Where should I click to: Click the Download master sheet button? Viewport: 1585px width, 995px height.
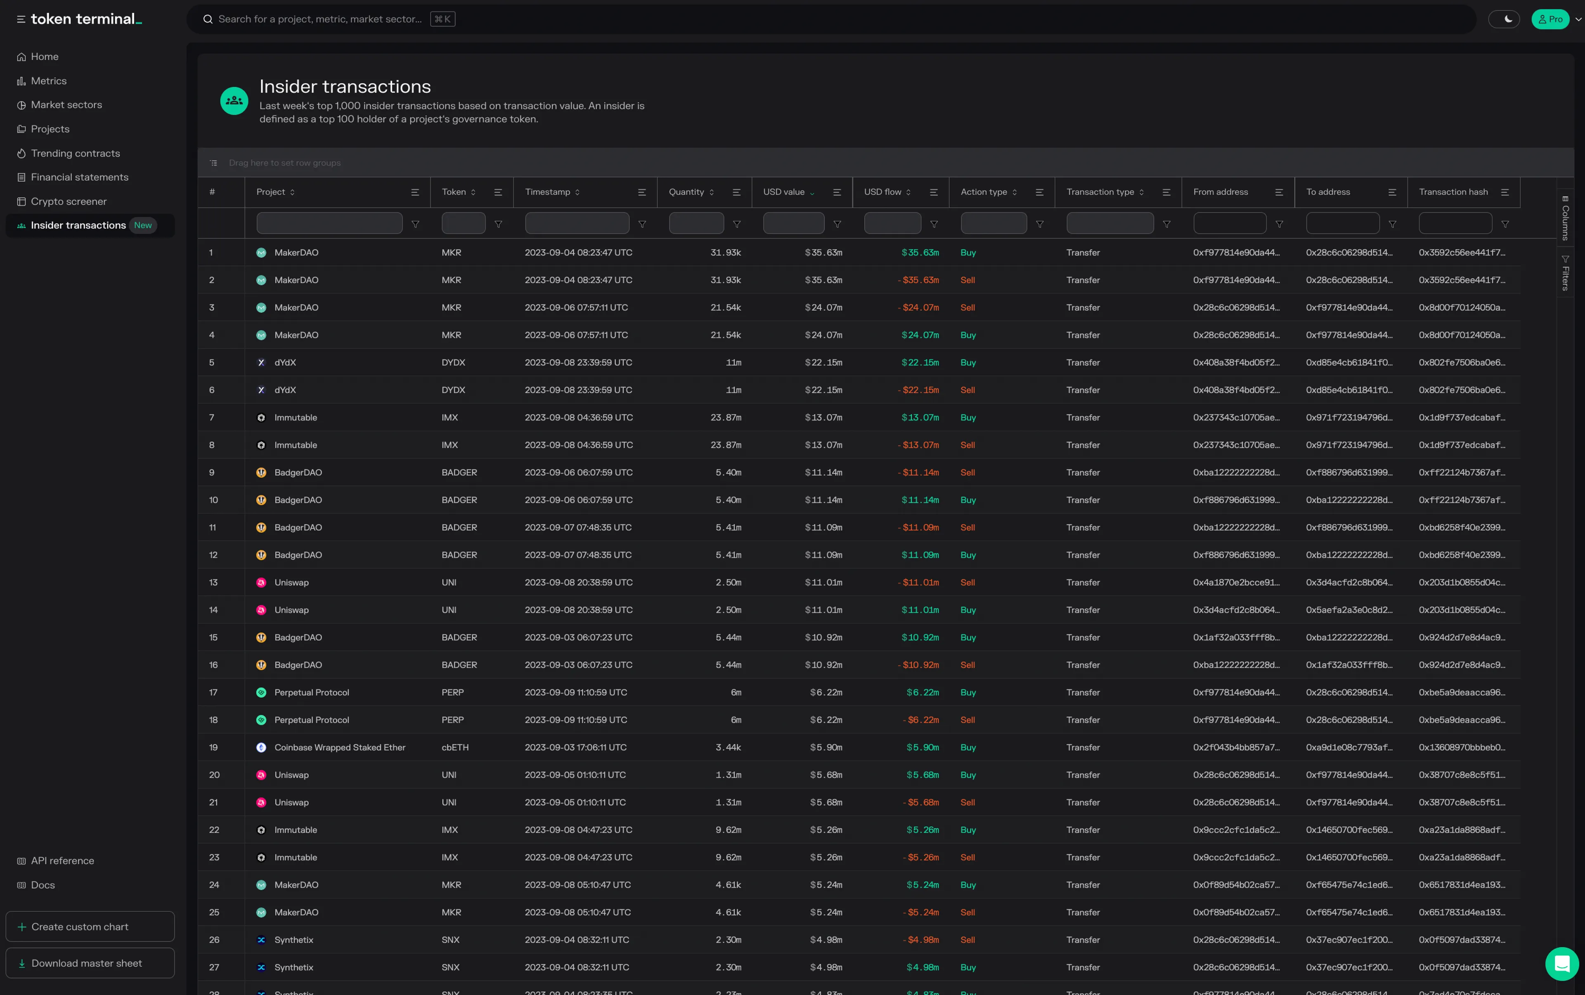90,963
